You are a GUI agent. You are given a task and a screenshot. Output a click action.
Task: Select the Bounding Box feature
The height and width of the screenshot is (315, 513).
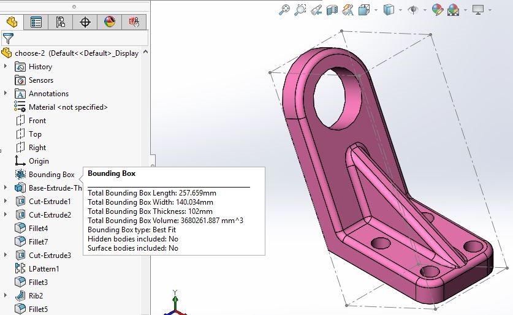point(45,174)
